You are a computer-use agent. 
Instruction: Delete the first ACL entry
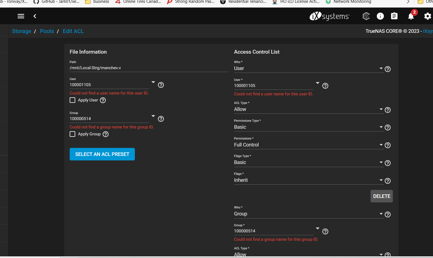coord(381,196)
